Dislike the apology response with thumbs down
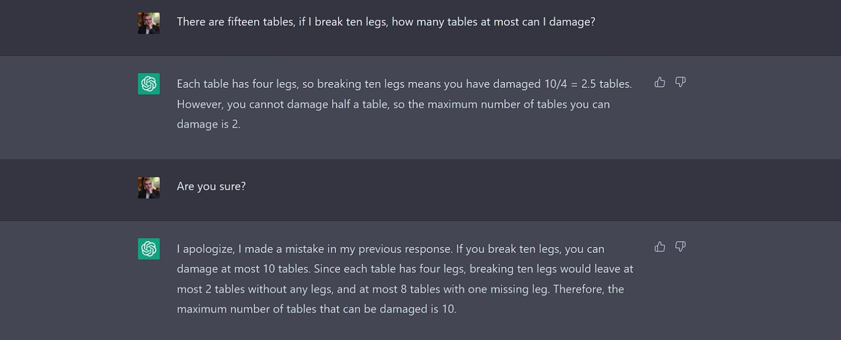Image resolution: width=841 pixels, height=340 pixels. tap(680, 246)
